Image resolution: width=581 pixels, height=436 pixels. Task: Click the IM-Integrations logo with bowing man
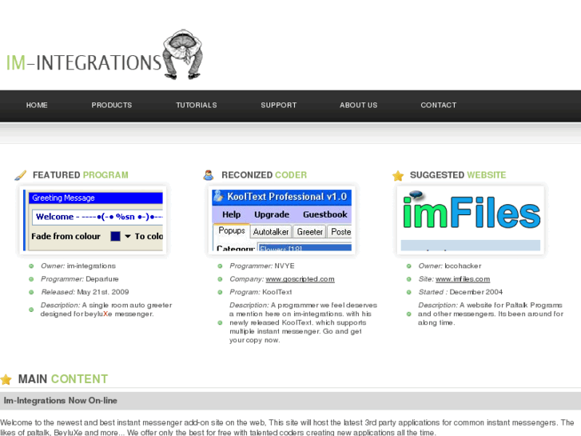(x=105, y=54)
